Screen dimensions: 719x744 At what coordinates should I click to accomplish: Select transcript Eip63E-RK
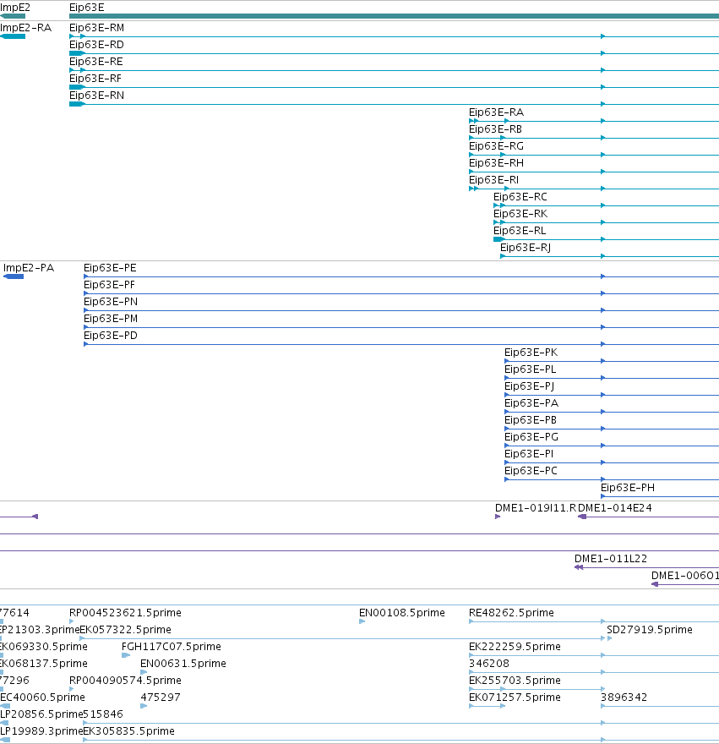point(520,214)
